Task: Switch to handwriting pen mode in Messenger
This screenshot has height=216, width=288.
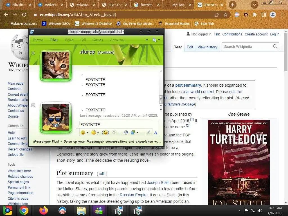Action: coord(148,132)
